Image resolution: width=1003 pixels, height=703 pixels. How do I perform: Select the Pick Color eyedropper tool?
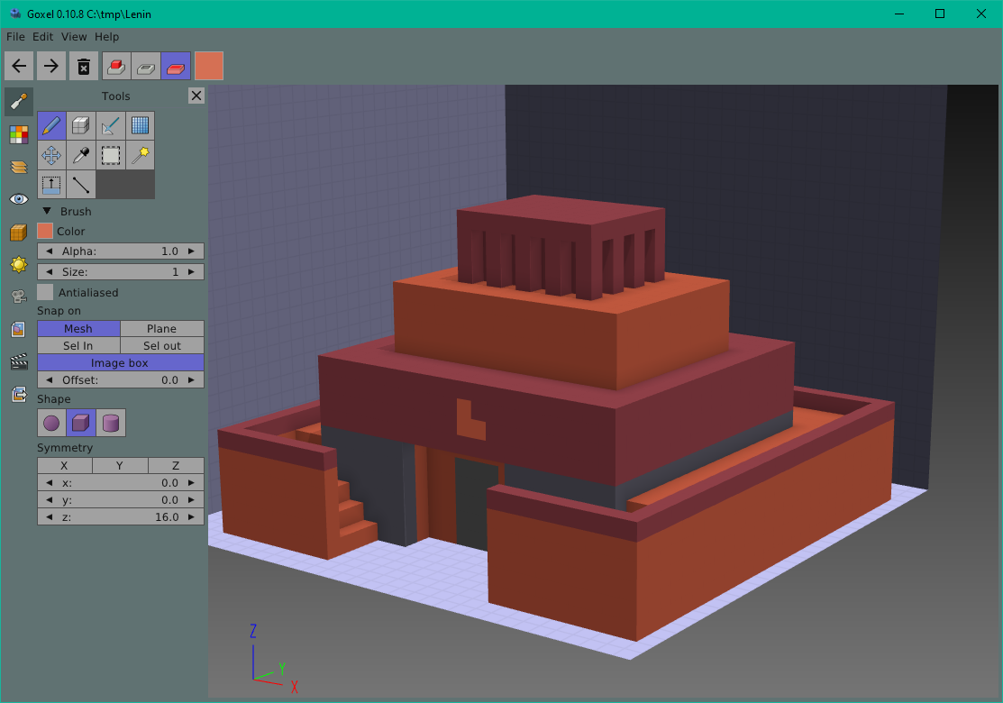pyautogui.click(x=80, y=155)
